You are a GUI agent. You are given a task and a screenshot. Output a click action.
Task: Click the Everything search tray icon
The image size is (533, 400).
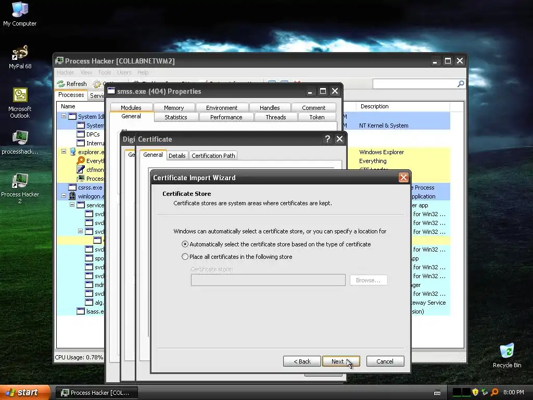(494, 392)
